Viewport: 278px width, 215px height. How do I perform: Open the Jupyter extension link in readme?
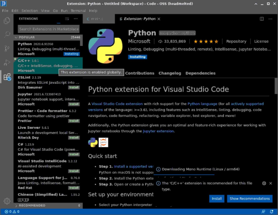[x=158, y=131]
